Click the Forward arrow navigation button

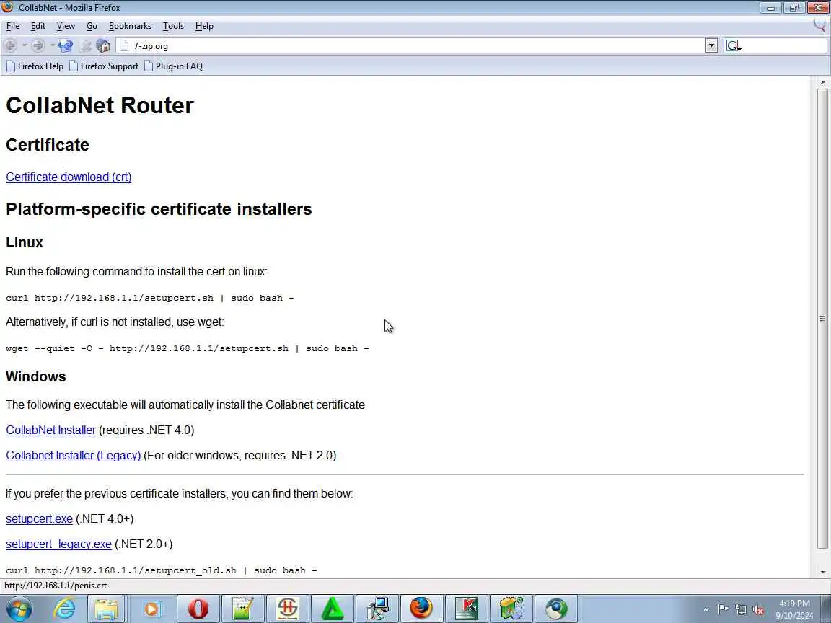(38, 45)
